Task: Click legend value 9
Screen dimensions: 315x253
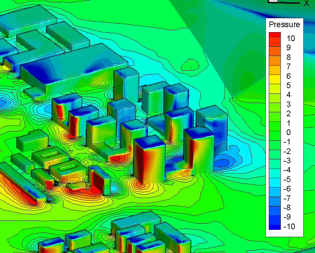Action: click(288, 47)
